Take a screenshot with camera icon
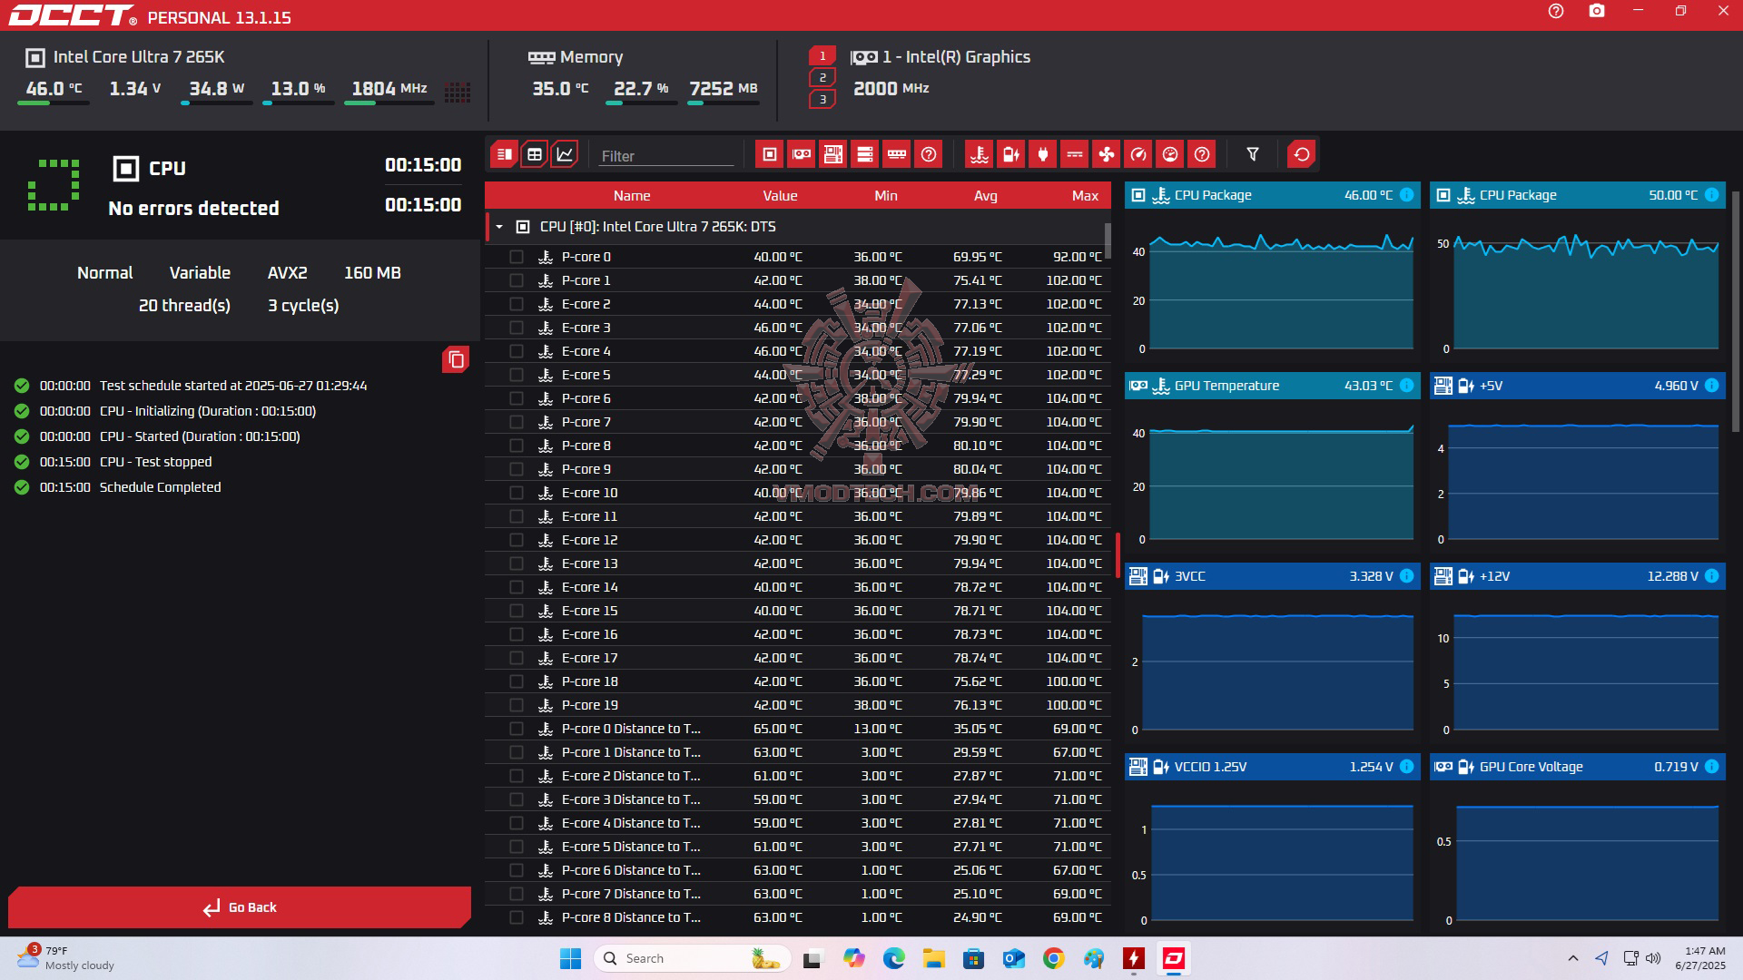Image resolution: width=1743 pixels, height=980 pixels. pos(1597,12)
